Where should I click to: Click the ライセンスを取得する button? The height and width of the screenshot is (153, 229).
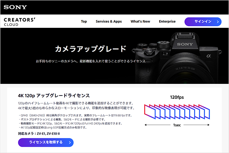(46, 142)
